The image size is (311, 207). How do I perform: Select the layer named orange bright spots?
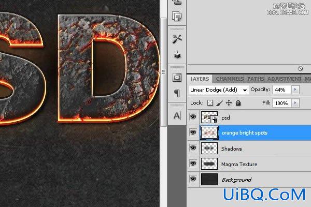pos(244,133)
